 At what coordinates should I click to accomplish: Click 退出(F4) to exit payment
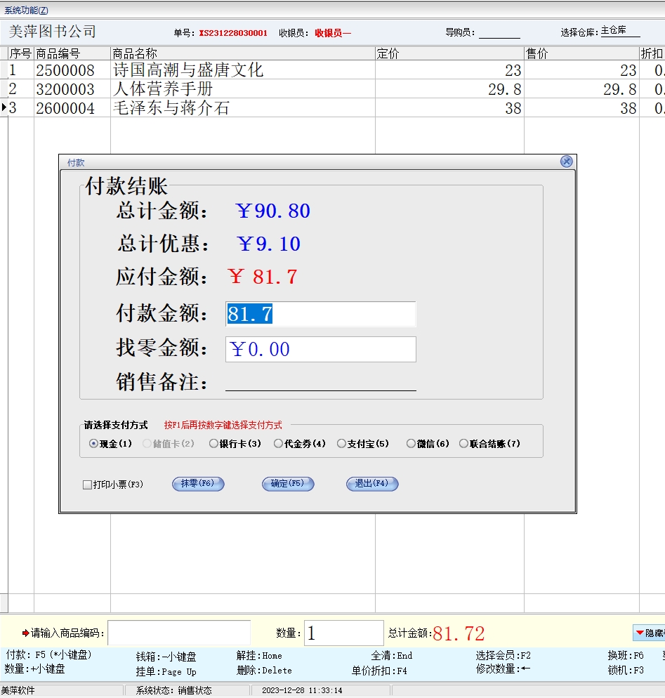point(371,484)
